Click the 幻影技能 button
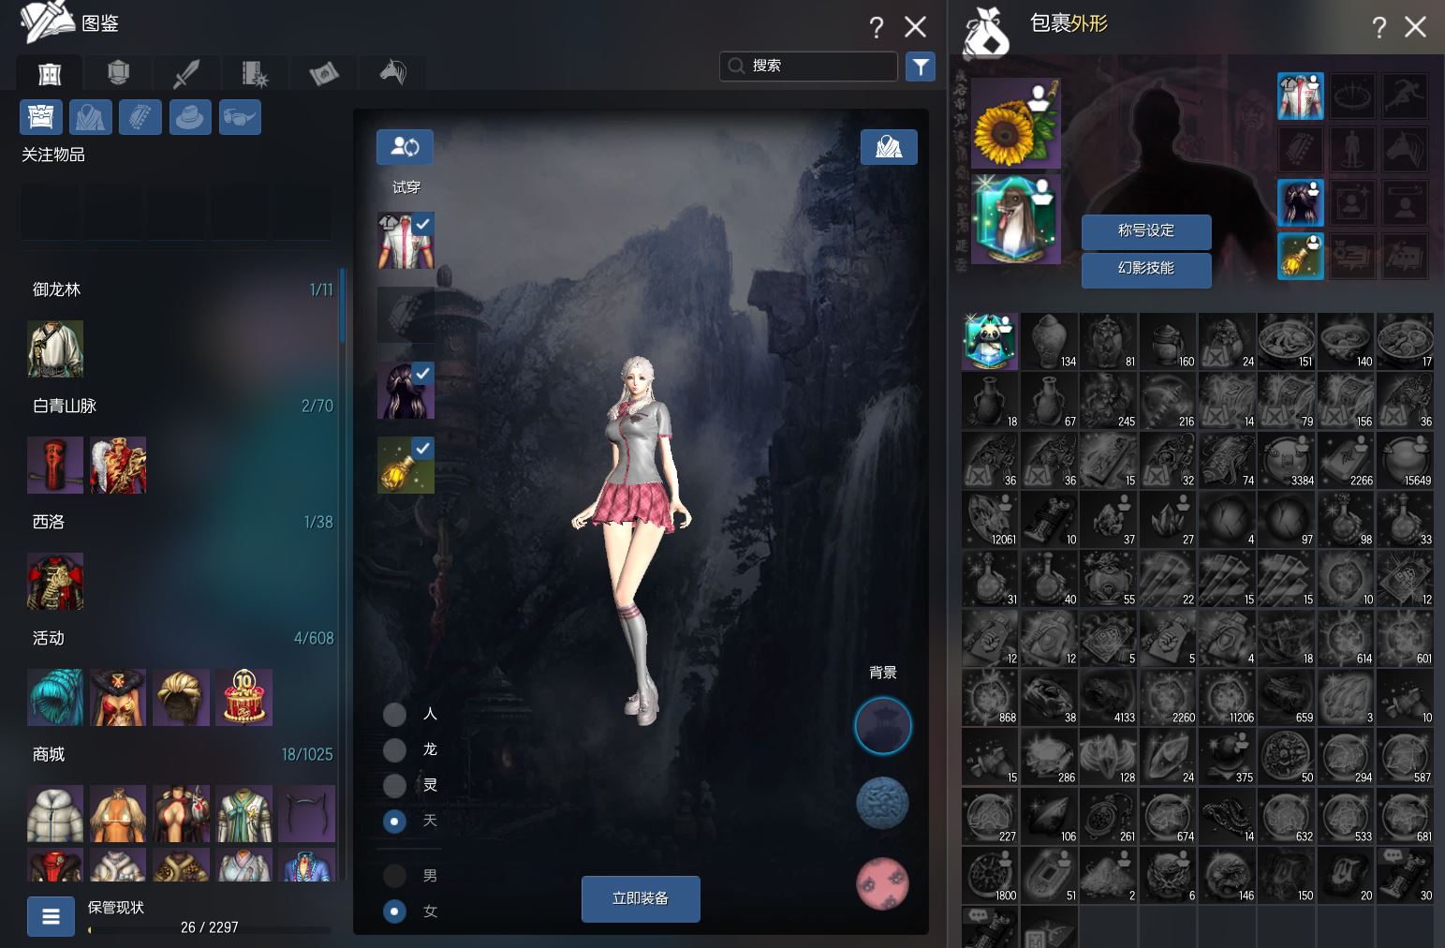Screen dimensions: 1445x948 coord(1145,269)
